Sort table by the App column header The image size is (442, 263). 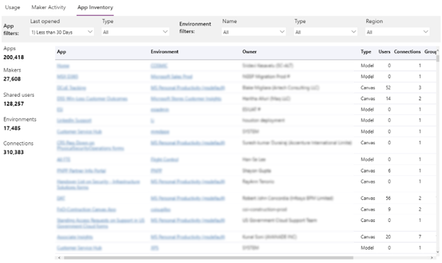click(x=62, y=52)
